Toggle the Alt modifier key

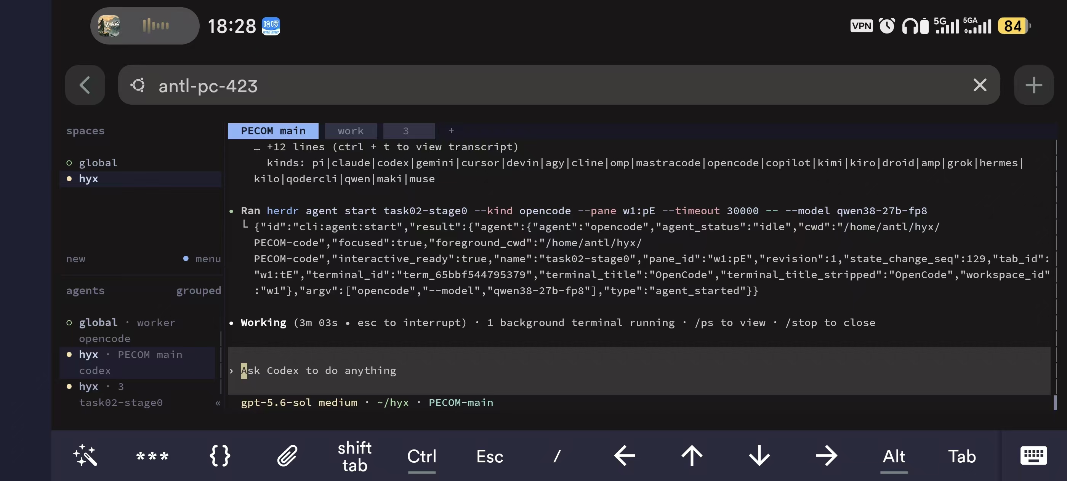pos(894,456)
